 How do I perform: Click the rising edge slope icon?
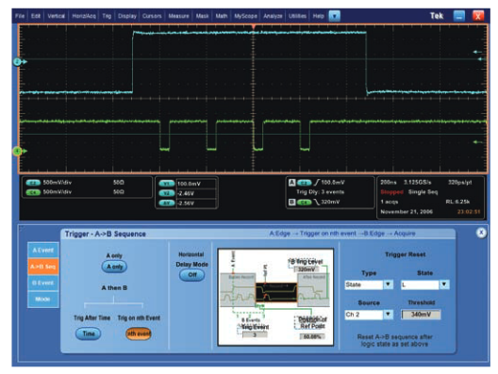coord(317,183)
